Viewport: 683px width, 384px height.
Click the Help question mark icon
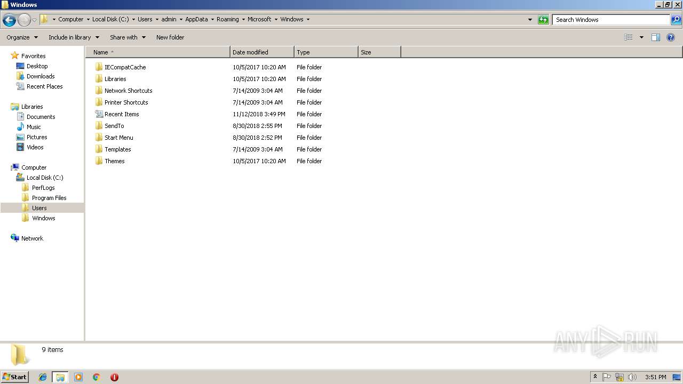pos(671,37)
